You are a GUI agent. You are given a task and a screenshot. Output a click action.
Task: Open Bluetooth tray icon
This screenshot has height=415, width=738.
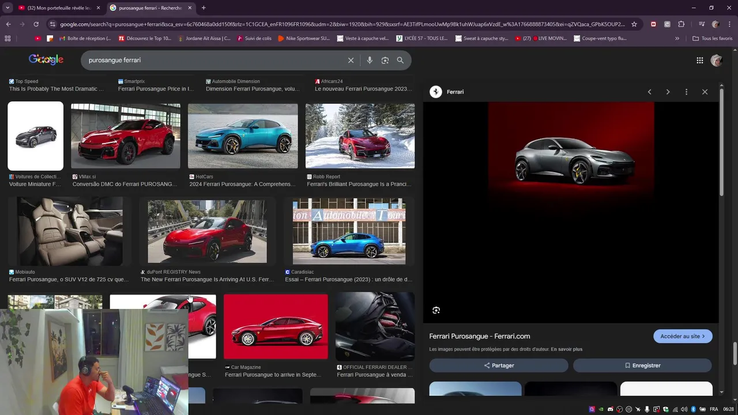[x=694, y=409]
